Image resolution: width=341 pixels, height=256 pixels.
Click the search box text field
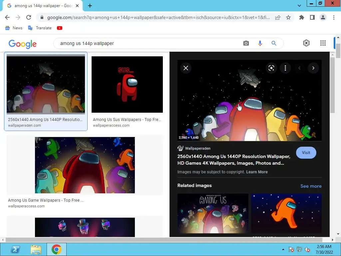coord(150,43)
